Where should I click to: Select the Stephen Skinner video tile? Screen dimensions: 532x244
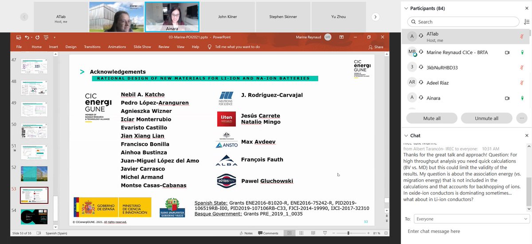pyautogui.click(x=283, y=17)
